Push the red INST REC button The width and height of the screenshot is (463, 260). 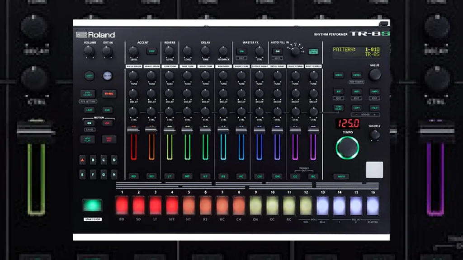tap(109, 139)
